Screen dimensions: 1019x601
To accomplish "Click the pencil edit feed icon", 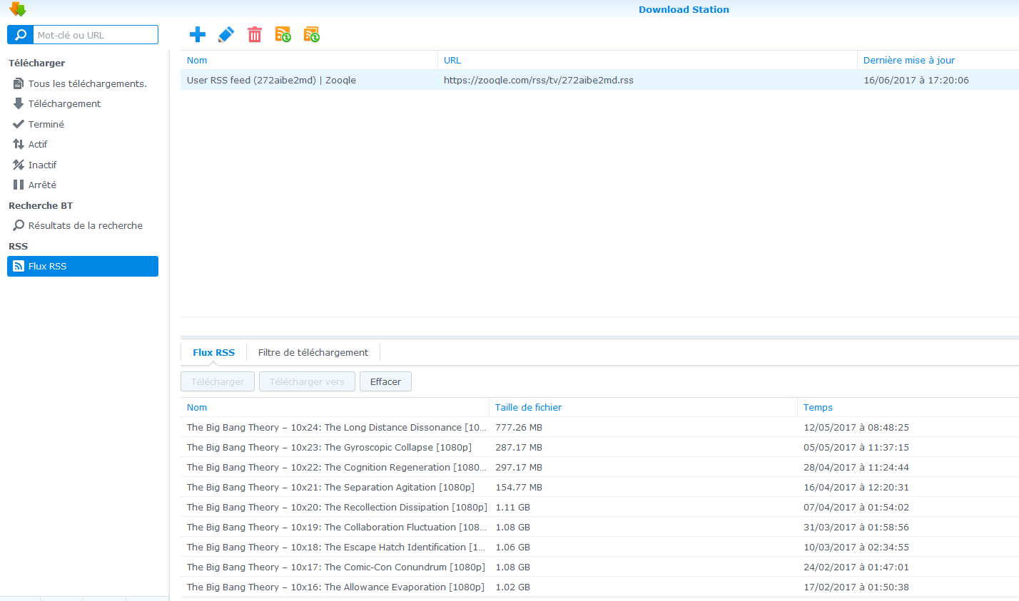I will (x=225, y=34).
